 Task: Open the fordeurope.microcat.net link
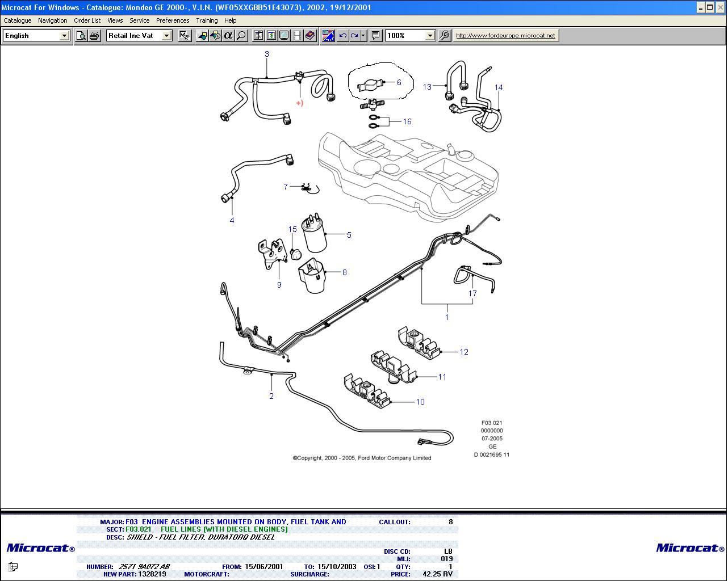505,36
